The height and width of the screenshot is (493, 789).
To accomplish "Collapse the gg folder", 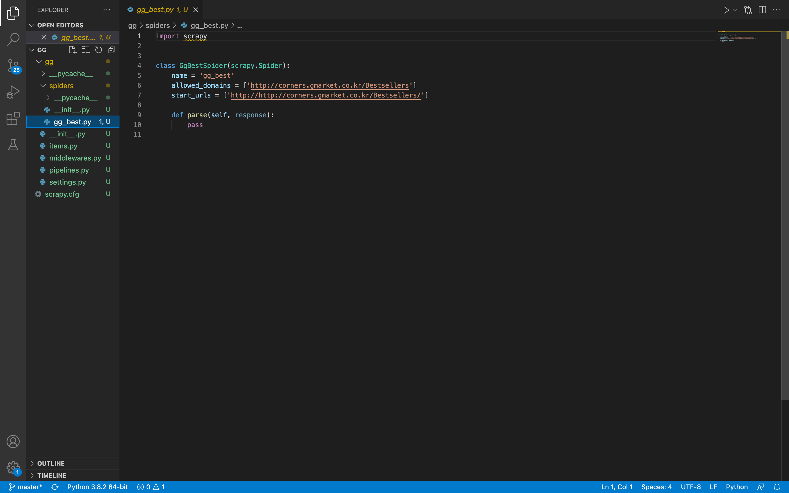I will [x=73, y=62].
